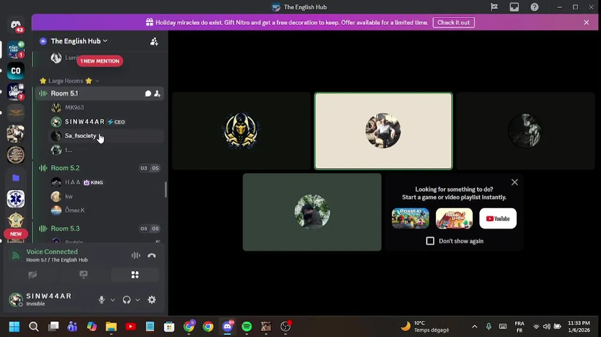Show hidden system tray icons
The width and height of the screenshot is (601, 337).
pos(475,327)
